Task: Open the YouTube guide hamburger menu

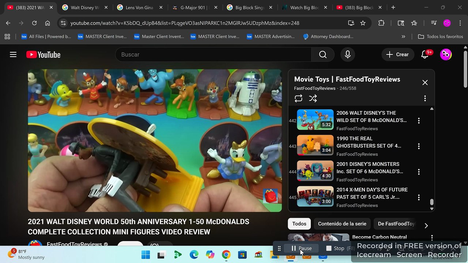Action: click(13, 54)
